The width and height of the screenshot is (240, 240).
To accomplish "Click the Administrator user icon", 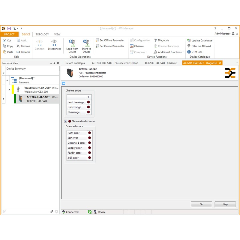I will (x=233, y=34).
